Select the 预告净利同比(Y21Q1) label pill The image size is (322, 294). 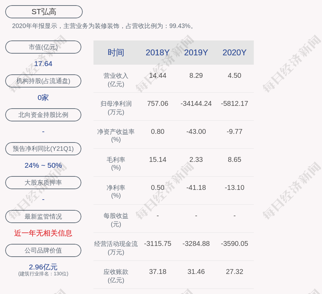43,148
